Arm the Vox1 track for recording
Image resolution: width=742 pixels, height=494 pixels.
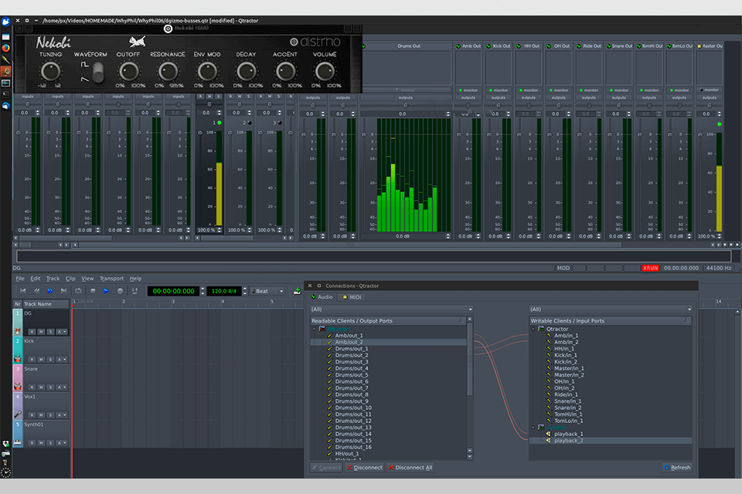31,415
